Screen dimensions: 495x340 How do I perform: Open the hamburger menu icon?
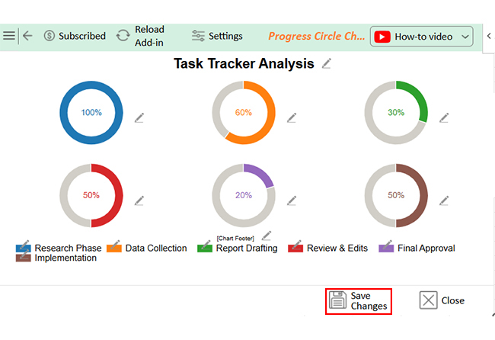click(x=9, y=36)
